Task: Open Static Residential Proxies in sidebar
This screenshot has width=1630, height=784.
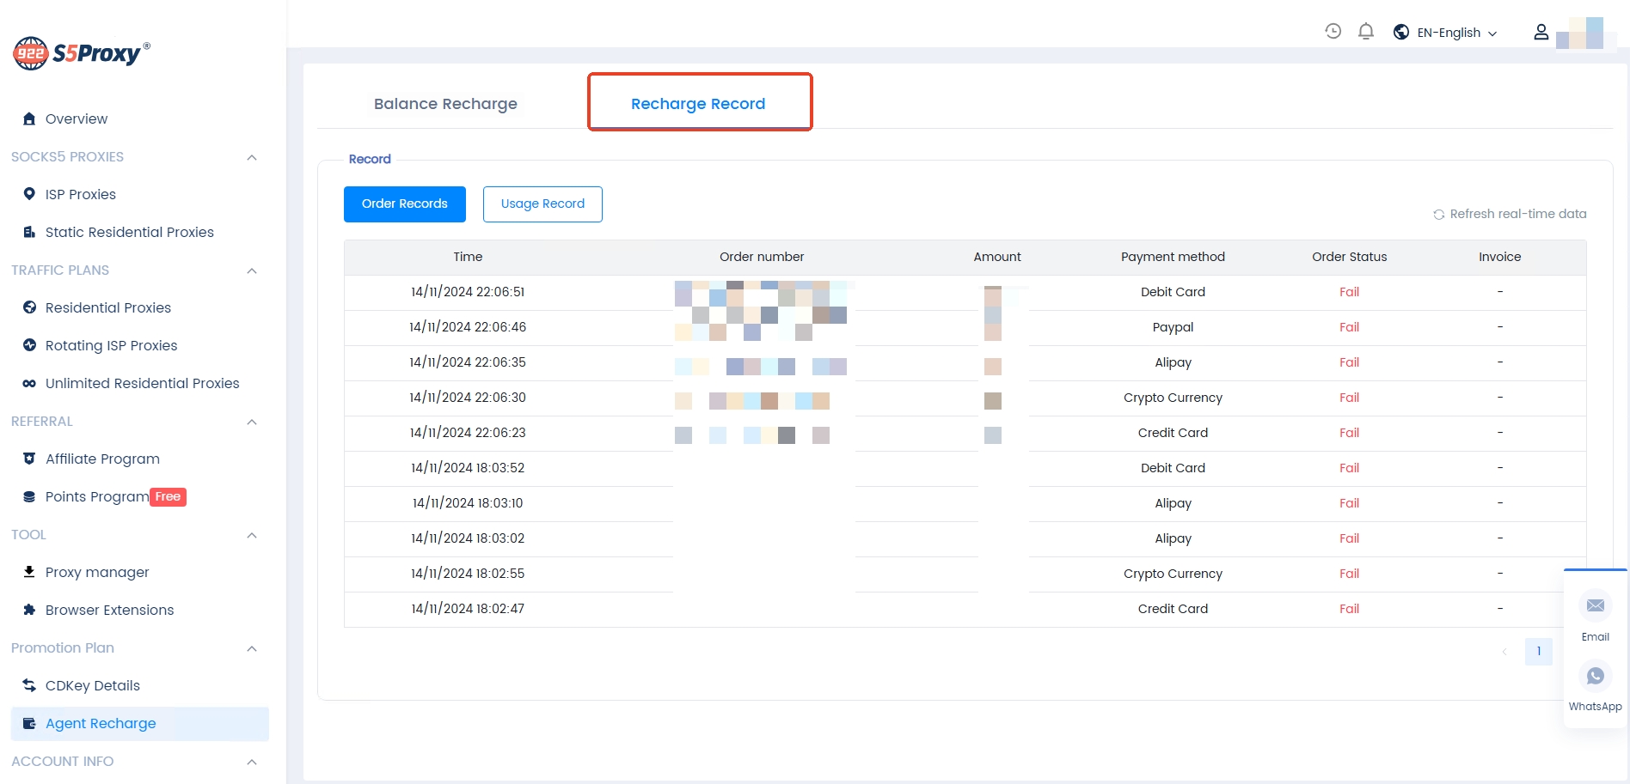Action: click(x=129, y=232)
